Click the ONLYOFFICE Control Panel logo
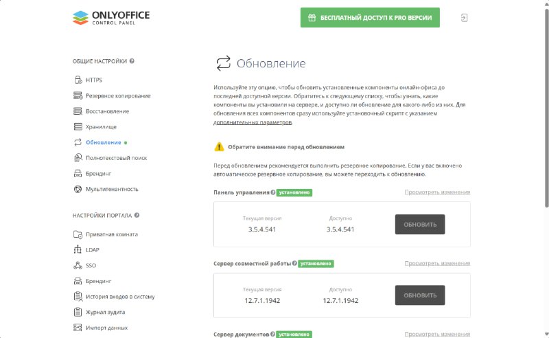549x338 pixels. point(111,18)
